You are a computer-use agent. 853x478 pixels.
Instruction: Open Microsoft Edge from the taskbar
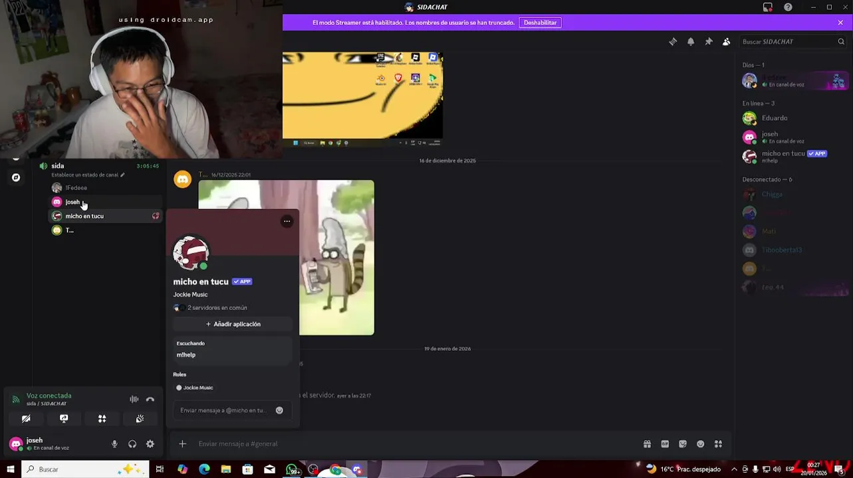pyautogui.click(x=204, y=469)
